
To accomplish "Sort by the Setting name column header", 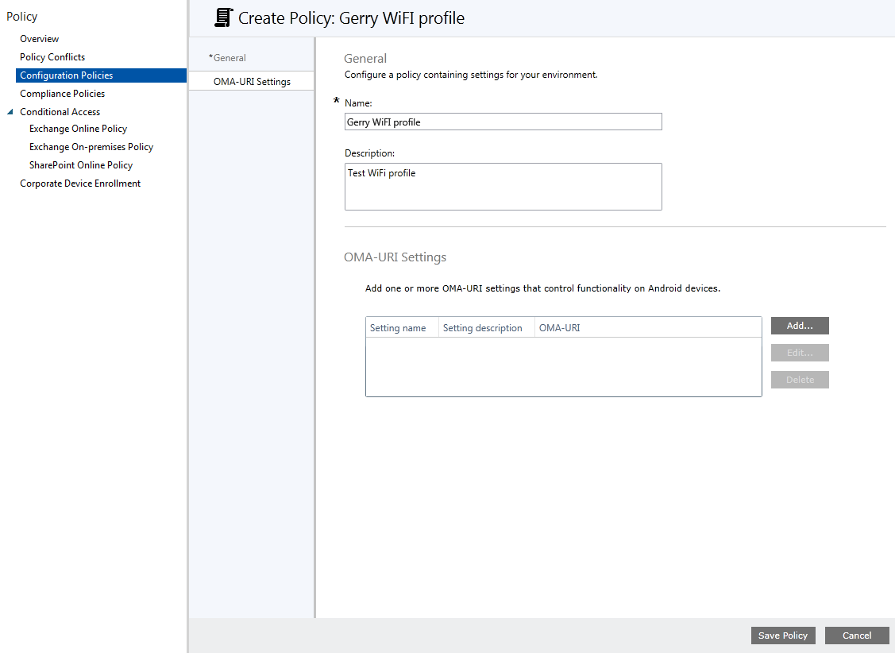I will tap(401, 327).
